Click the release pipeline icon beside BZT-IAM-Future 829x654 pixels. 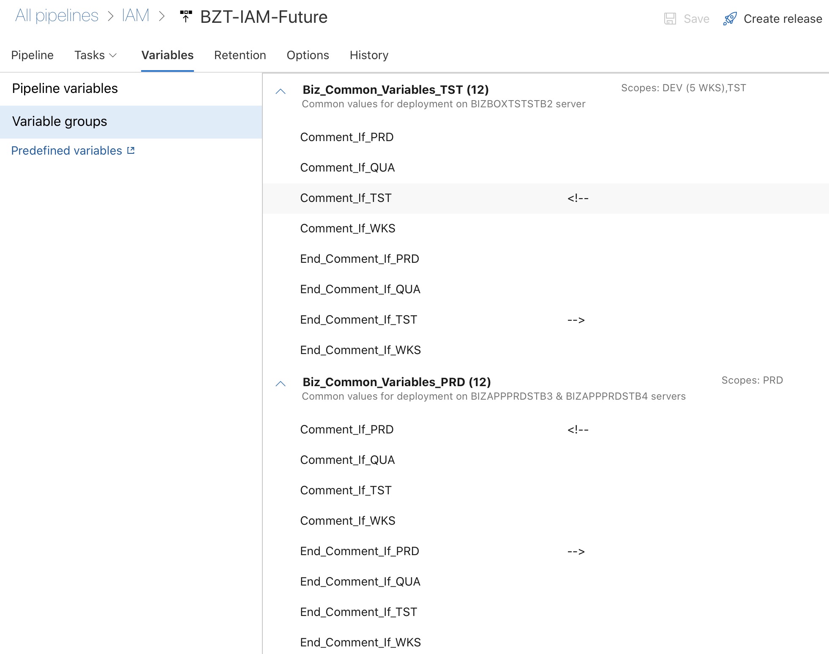pos(186,16)
